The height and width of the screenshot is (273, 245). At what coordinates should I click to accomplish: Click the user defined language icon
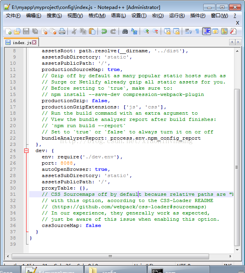(215, 31)
